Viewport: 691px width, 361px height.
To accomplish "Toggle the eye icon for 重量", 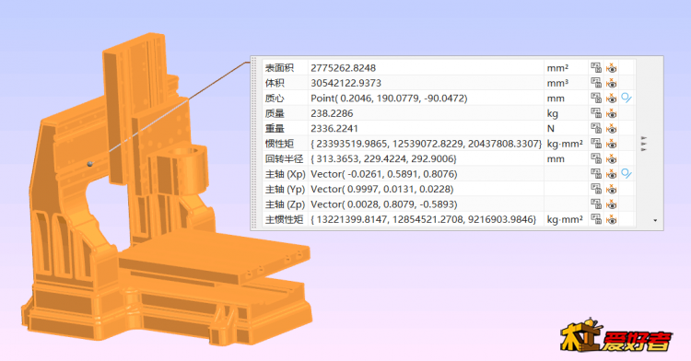I will pos(611,128).
